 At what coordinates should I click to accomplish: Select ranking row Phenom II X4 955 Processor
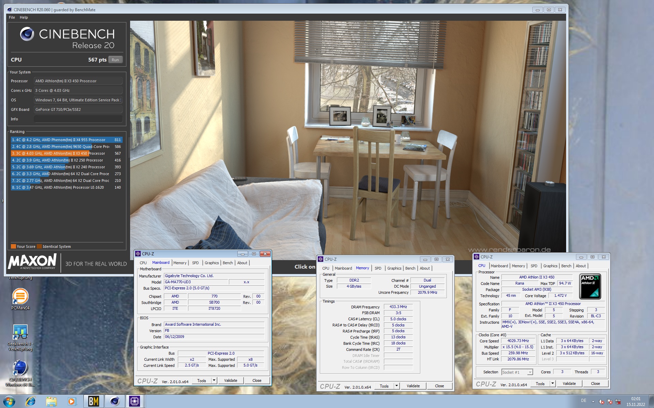(x=66, y=140)
